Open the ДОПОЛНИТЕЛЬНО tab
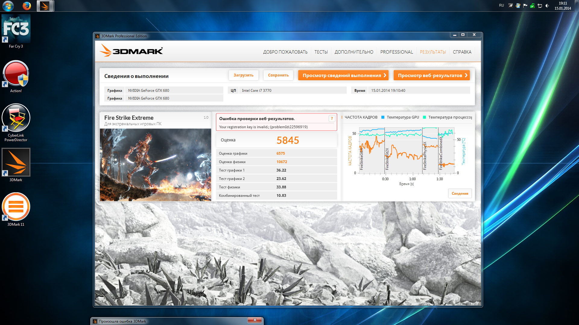This screenshot has height=325, width=579. (x=354, y=52)
